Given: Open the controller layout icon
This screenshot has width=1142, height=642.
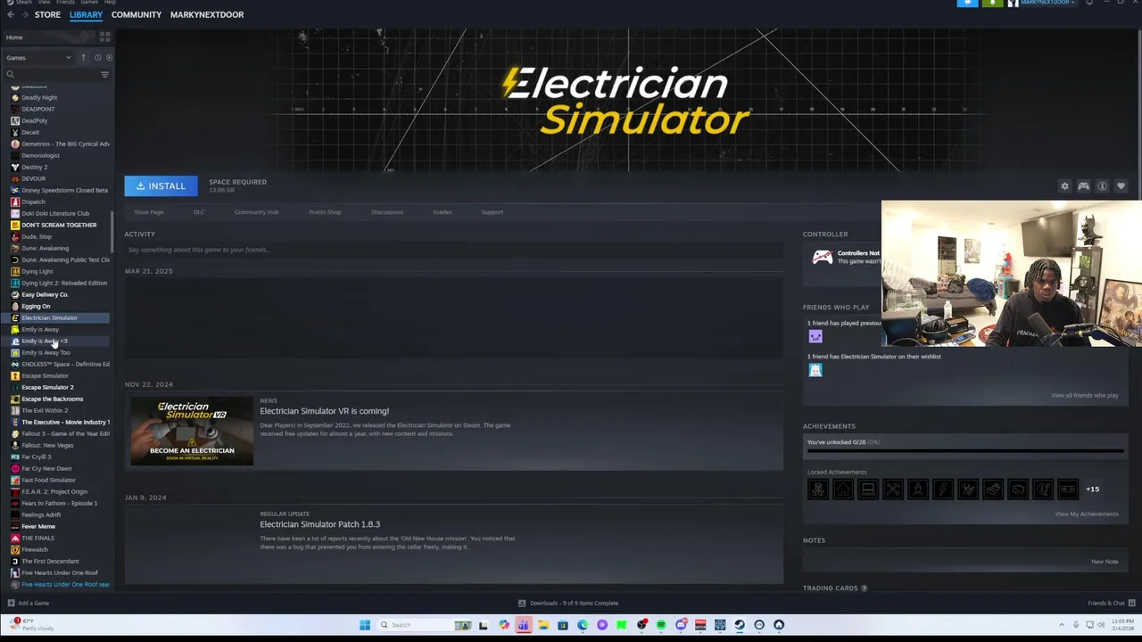Looking at the screenshot, I should click(x=1083, y=186).
